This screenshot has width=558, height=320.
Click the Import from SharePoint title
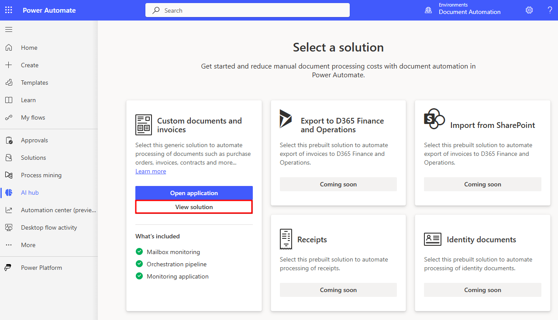493,125
